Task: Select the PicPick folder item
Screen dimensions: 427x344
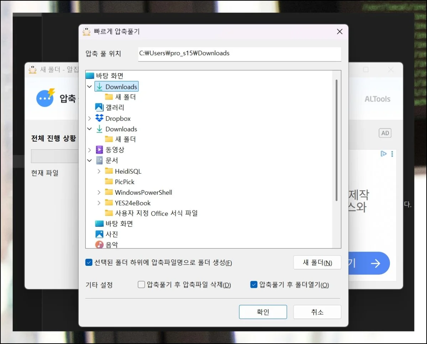Action: 125,182
